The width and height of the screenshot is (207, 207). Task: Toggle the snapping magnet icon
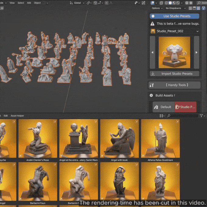click(x=95, y=3)
